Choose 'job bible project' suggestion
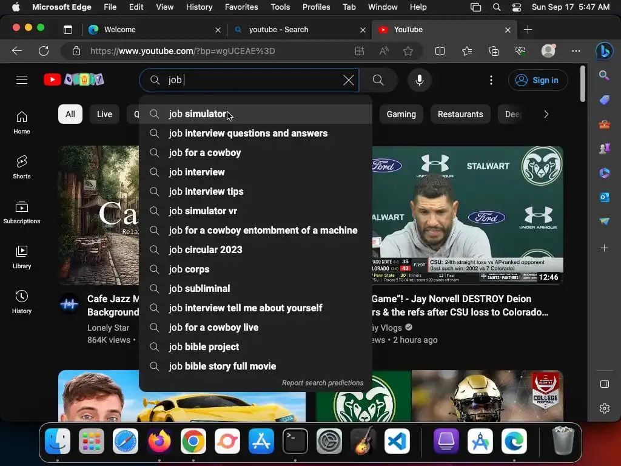The image size is (621, 466). 255,347
